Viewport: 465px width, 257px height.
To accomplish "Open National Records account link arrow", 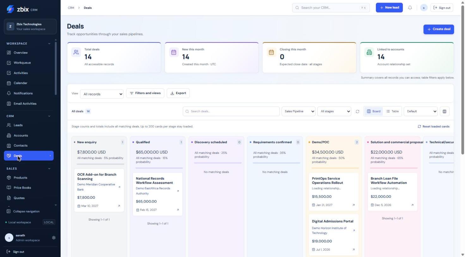I will click(178, 191).
